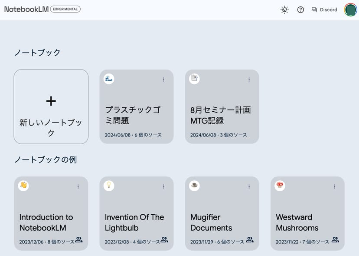Open three-dot menu on Westward Mushrooms
Viewport: 359px width, 256px height.
tap(334, 186)
